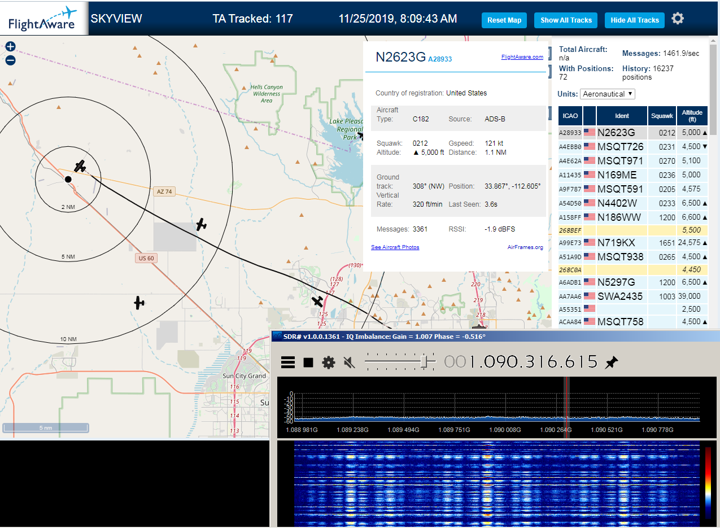The width and height of the screenshot is (720, 528).
Task: Open SkyView settings gear
Action: coord(678,19)
